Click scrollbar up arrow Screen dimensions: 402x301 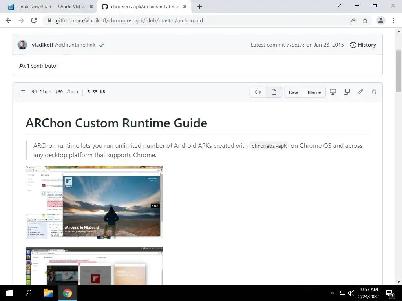coord(398,31)
